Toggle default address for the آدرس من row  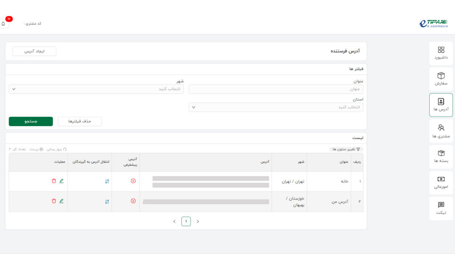(133, 201)
